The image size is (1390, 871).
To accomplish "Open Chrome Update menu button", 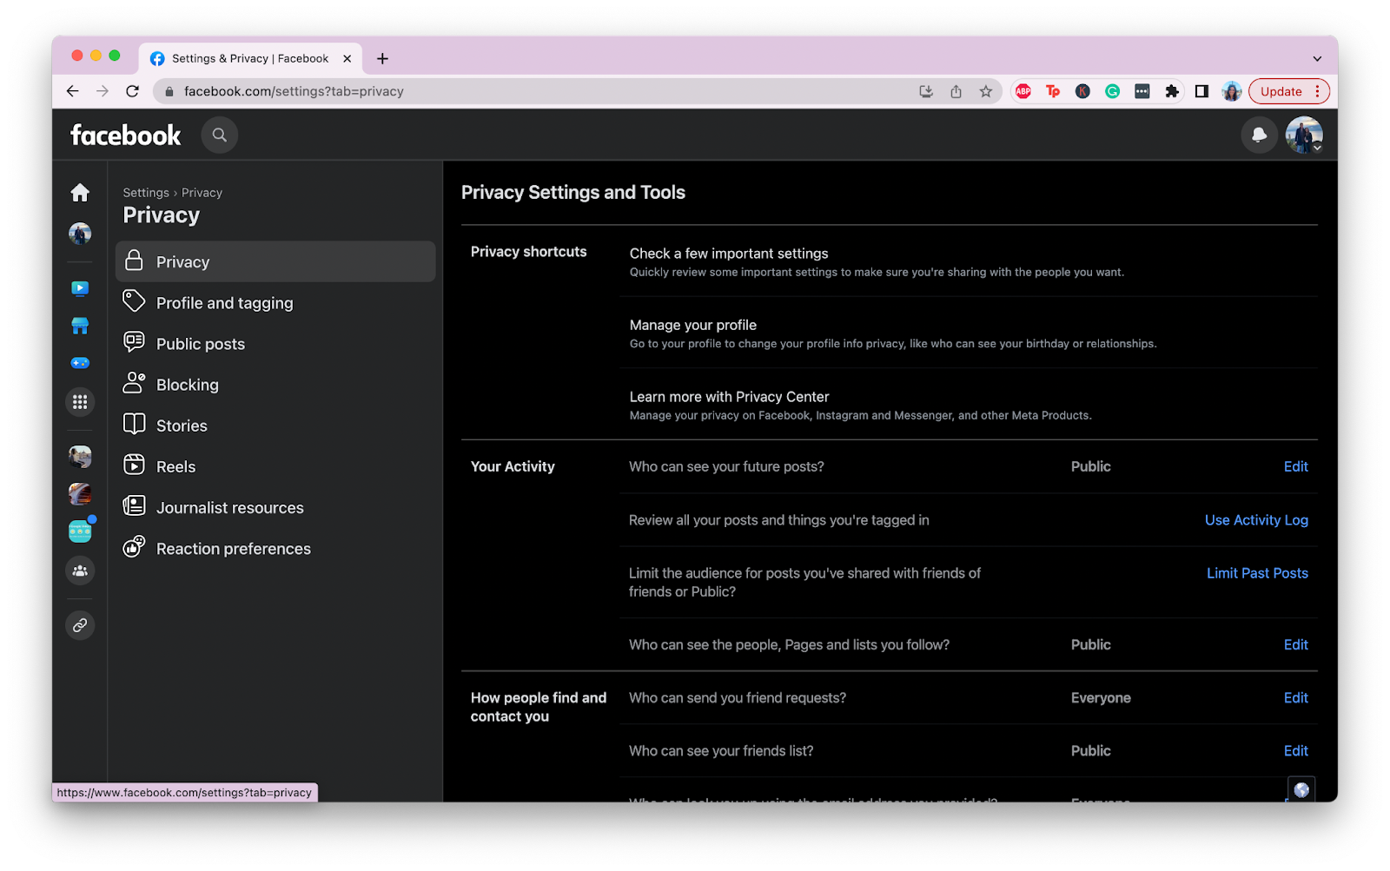I will (x=1288, y=91).
